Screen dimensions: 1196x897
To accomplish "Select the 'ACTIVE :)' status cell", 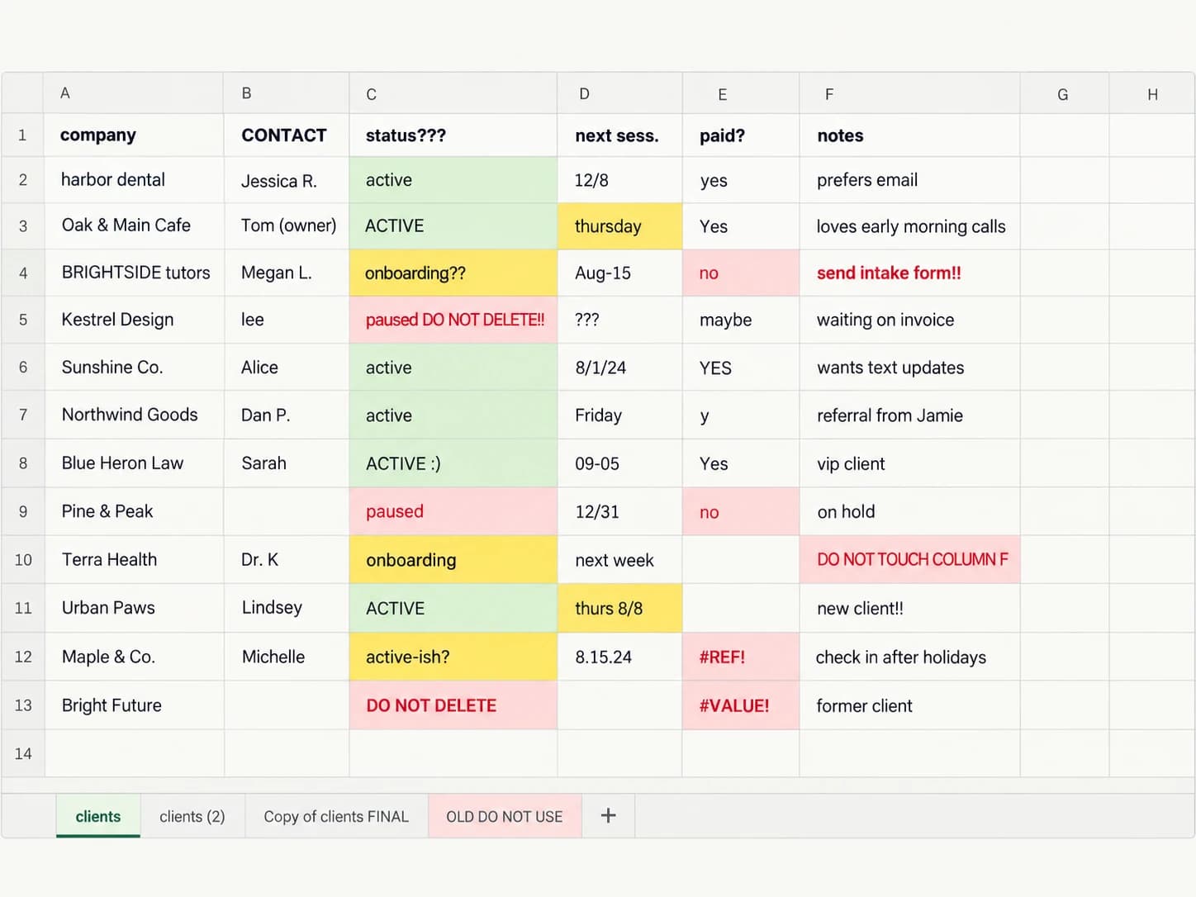I will [x=453, y=463].
